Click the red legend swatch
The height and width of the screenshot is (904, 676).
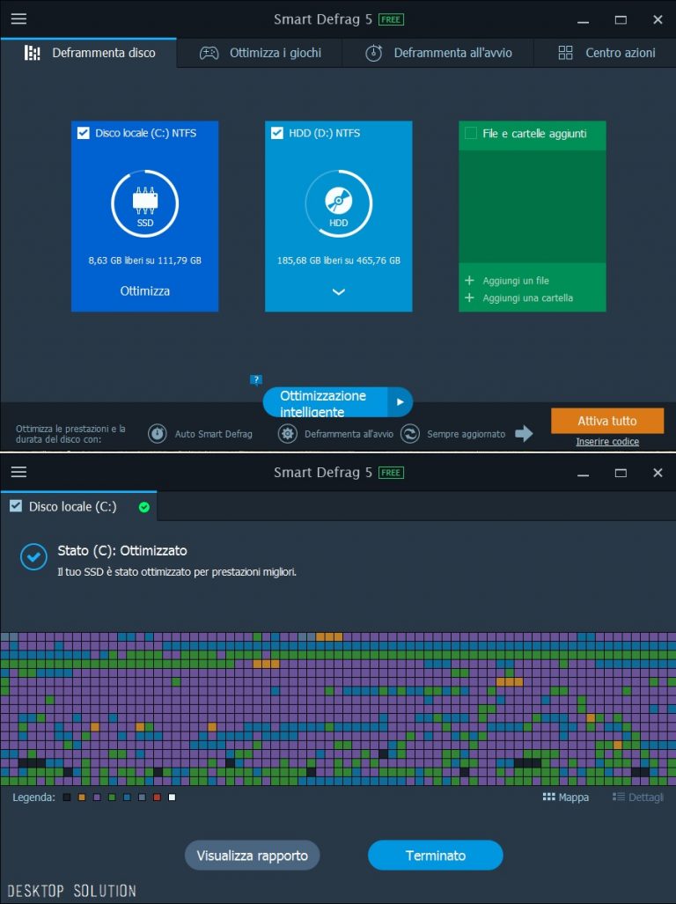(157, 797)
